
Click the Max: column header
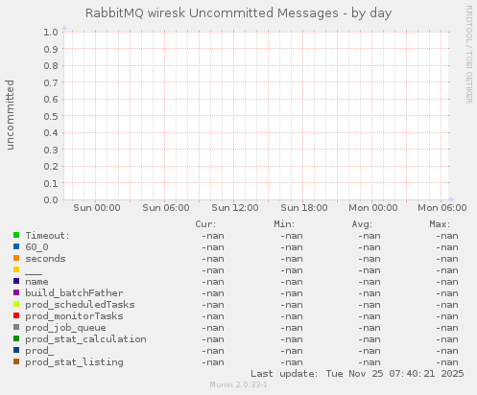pos(440,224)
